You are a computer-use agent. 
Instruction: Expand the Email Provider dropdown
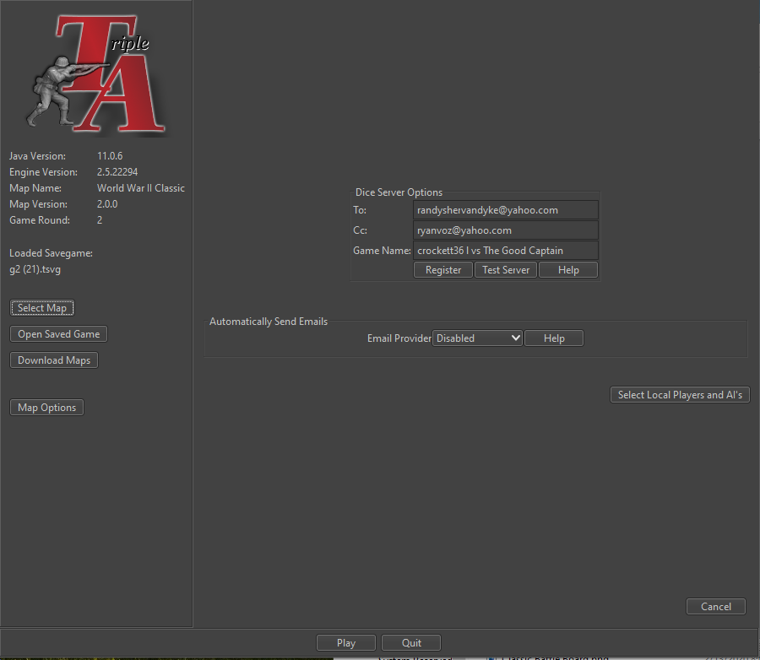pos(478,338)
